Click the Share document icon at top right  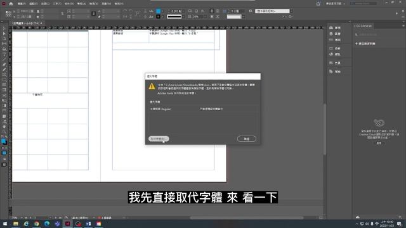[318, 4]
